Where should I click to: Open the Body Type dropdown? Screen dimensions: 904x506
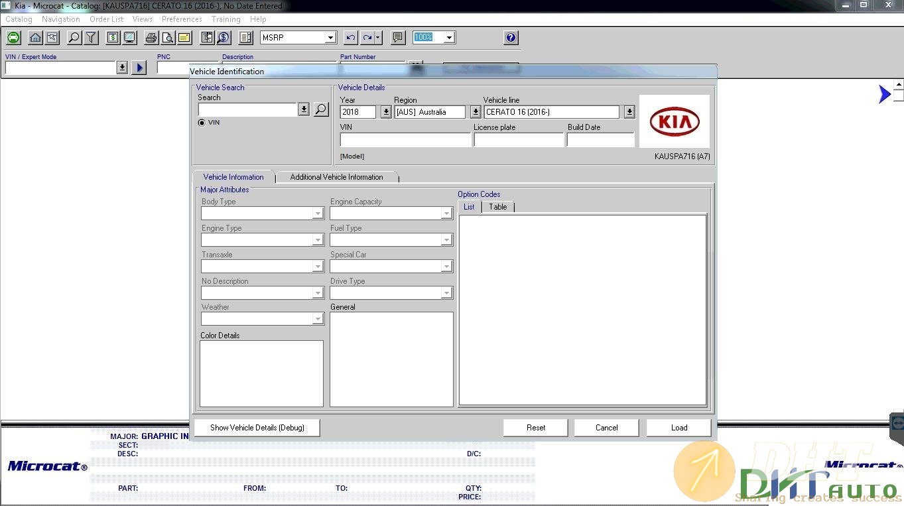pos(318,214)
